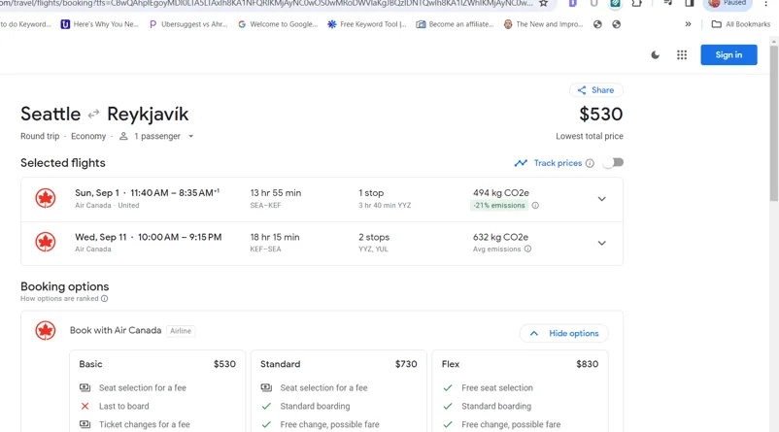This screenshot has width=779, height=432.
Task: Share this flight itinerary
Action: pos(595,90)
